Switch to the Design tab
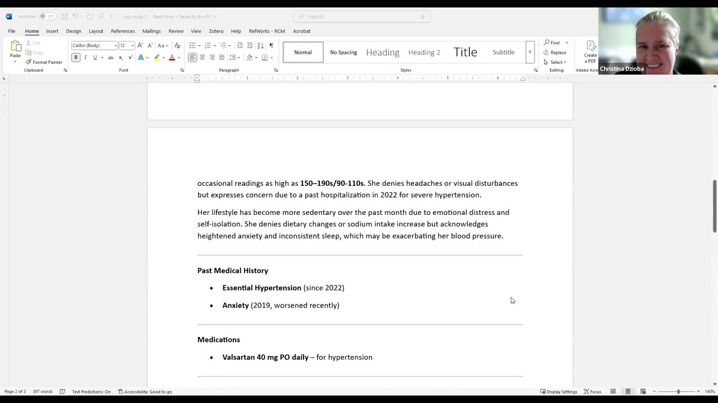Screen dimensions: 718x403 [73, 31]
